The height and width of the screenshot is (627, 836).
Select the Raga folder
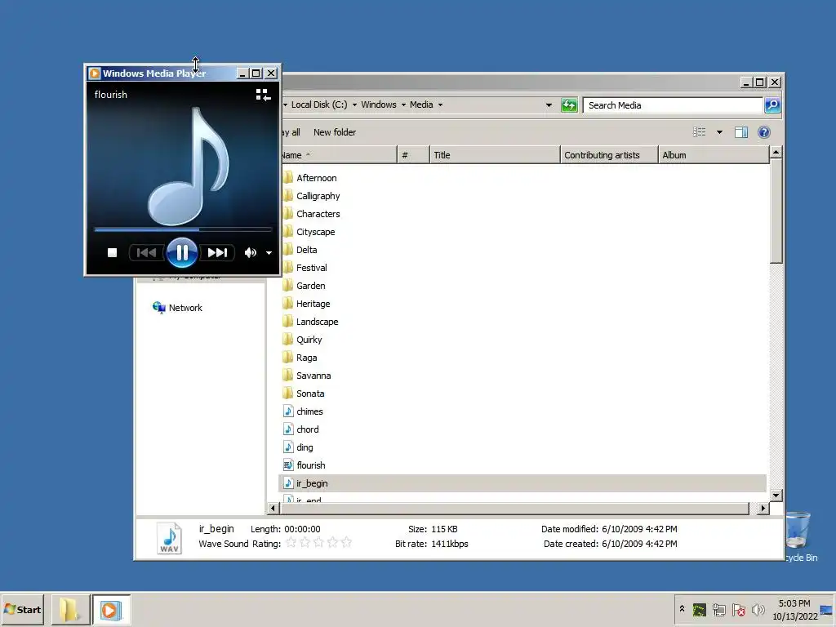coord(307,358)
